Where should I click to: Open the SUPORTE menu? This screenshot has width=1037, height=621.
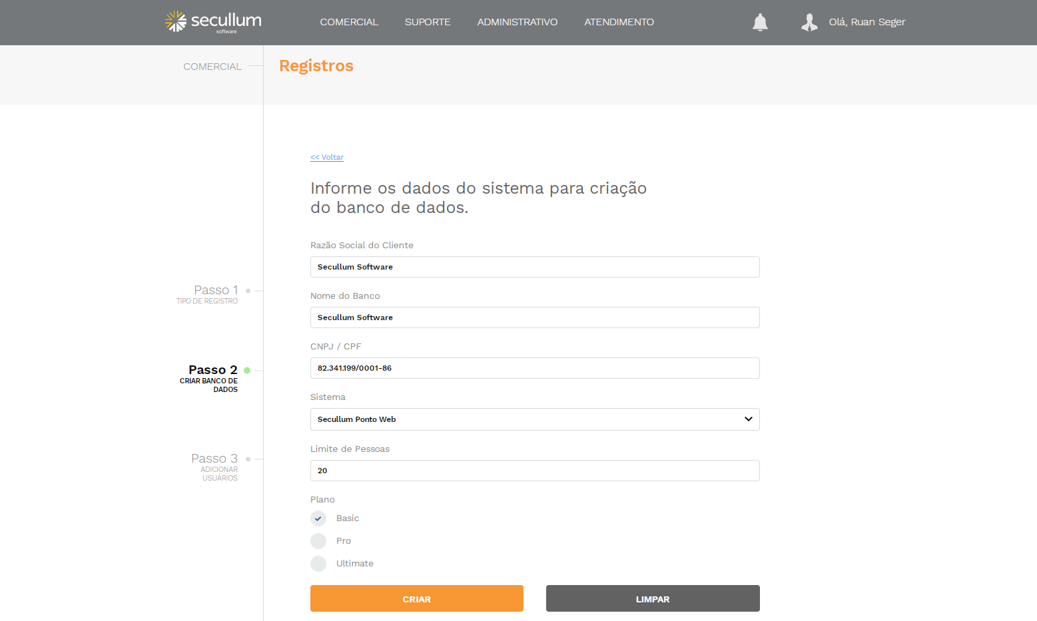(428, 22)
